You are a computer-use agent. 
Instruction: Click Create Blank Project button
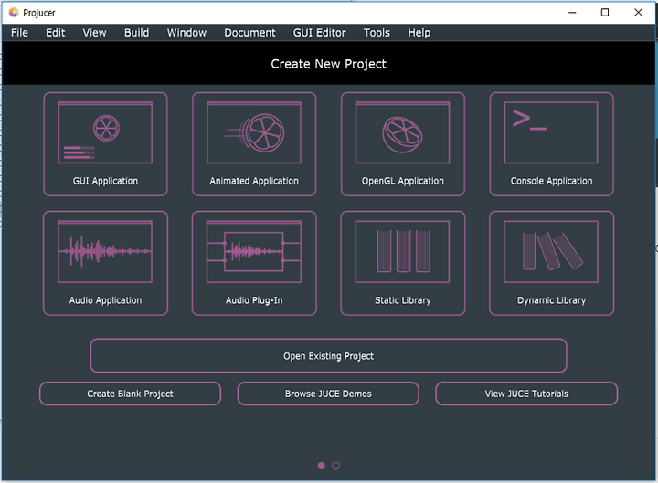coord(130,394)
